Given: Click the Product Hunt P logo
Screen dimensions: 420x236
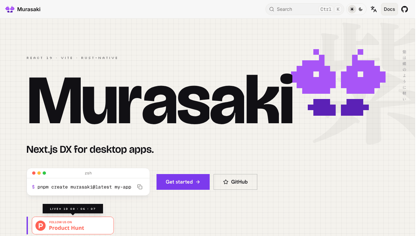Looking at the screenshot, I should 41,226.
